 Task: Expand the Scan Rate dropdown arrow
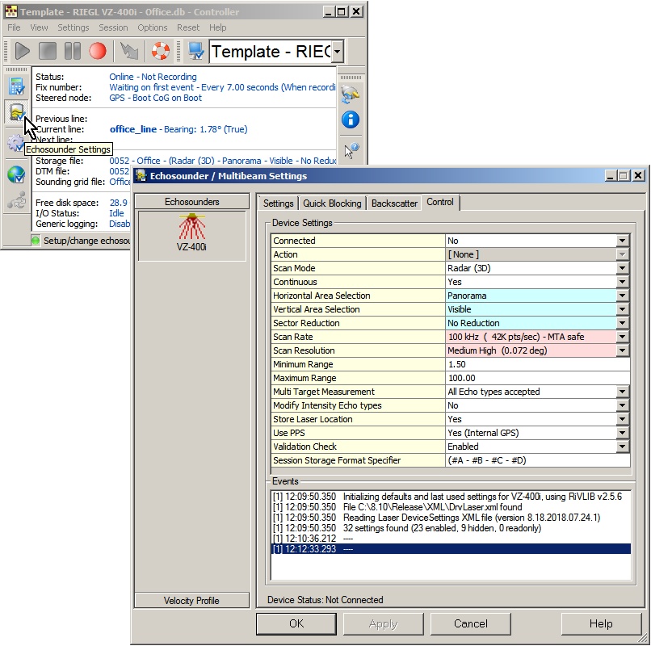coord(622,337)
